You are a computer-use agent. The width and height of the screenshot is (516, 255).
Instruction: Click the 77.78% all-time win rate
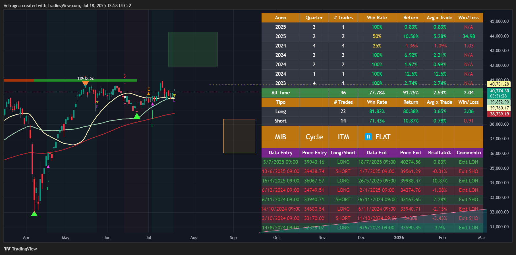point(377,93)
